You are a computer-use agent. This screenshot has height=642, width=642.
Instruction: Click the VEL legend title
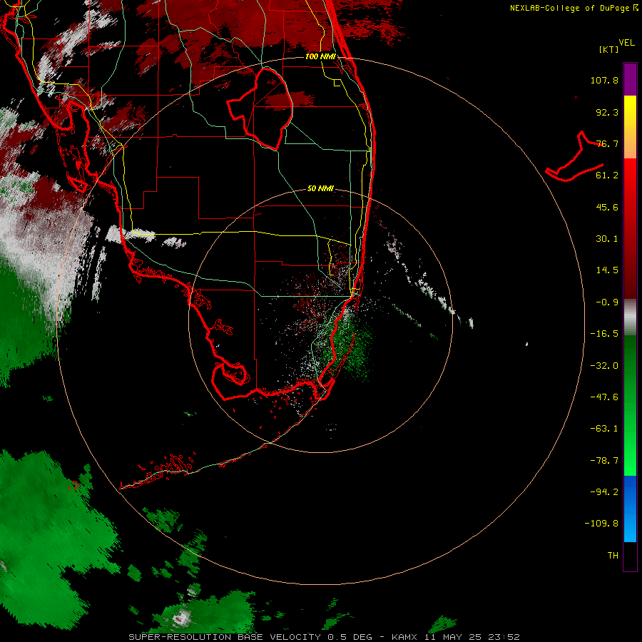click(627, 43)
